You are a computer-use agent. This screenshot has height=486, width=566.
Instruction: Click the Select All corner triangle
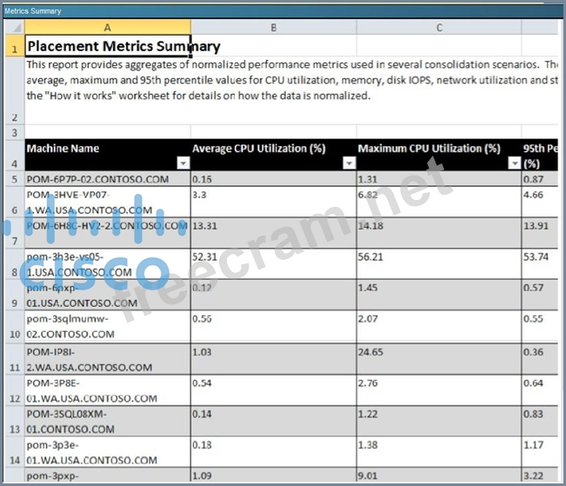tap(13, 28)
